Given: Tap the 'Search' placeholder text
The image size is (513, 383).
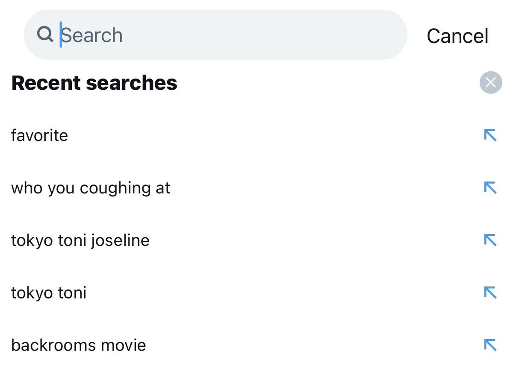Looking at the screenshot, I should tap(93, 35).
